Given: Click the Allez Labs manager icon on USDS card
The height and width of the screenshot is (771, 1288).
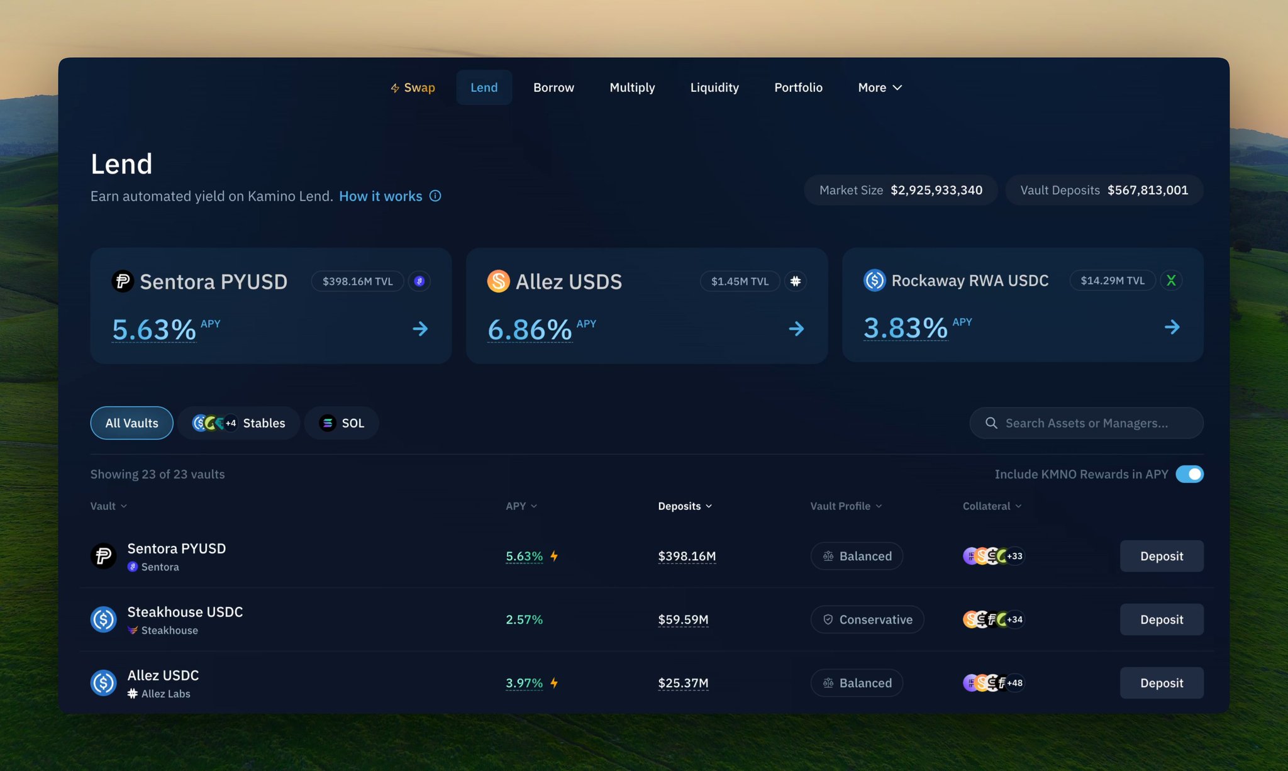Looking at the screenshot, I should [796, 281].
